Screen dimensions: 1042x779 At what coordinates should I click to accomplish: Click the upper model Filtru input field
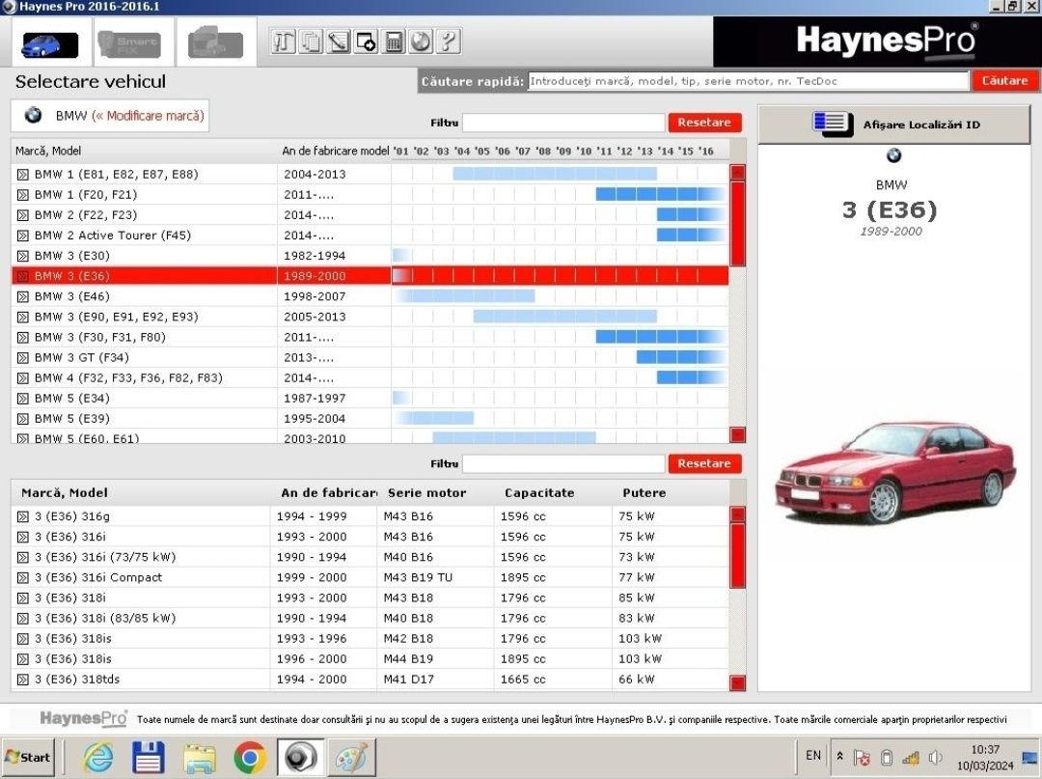pos(563,123)
